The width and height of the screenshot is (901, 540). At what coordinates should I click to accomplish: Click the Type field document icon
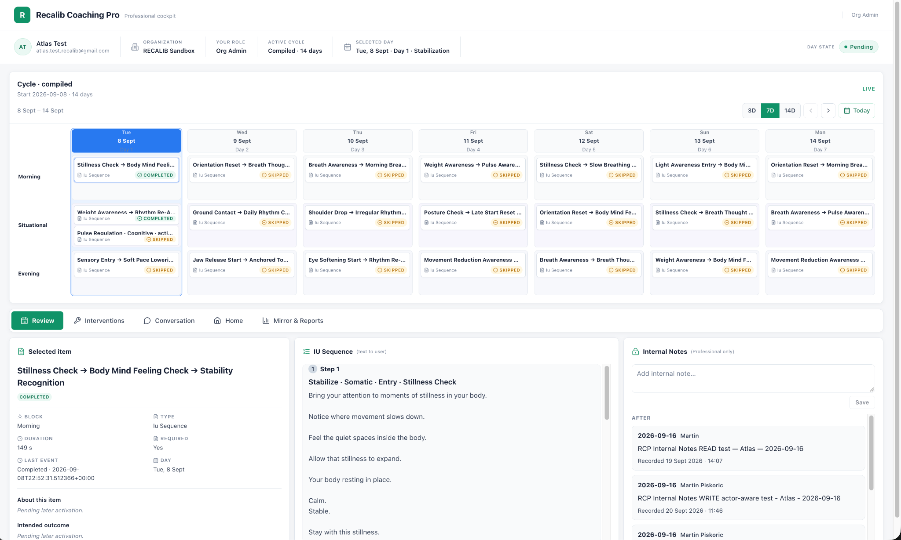[156, 417]
